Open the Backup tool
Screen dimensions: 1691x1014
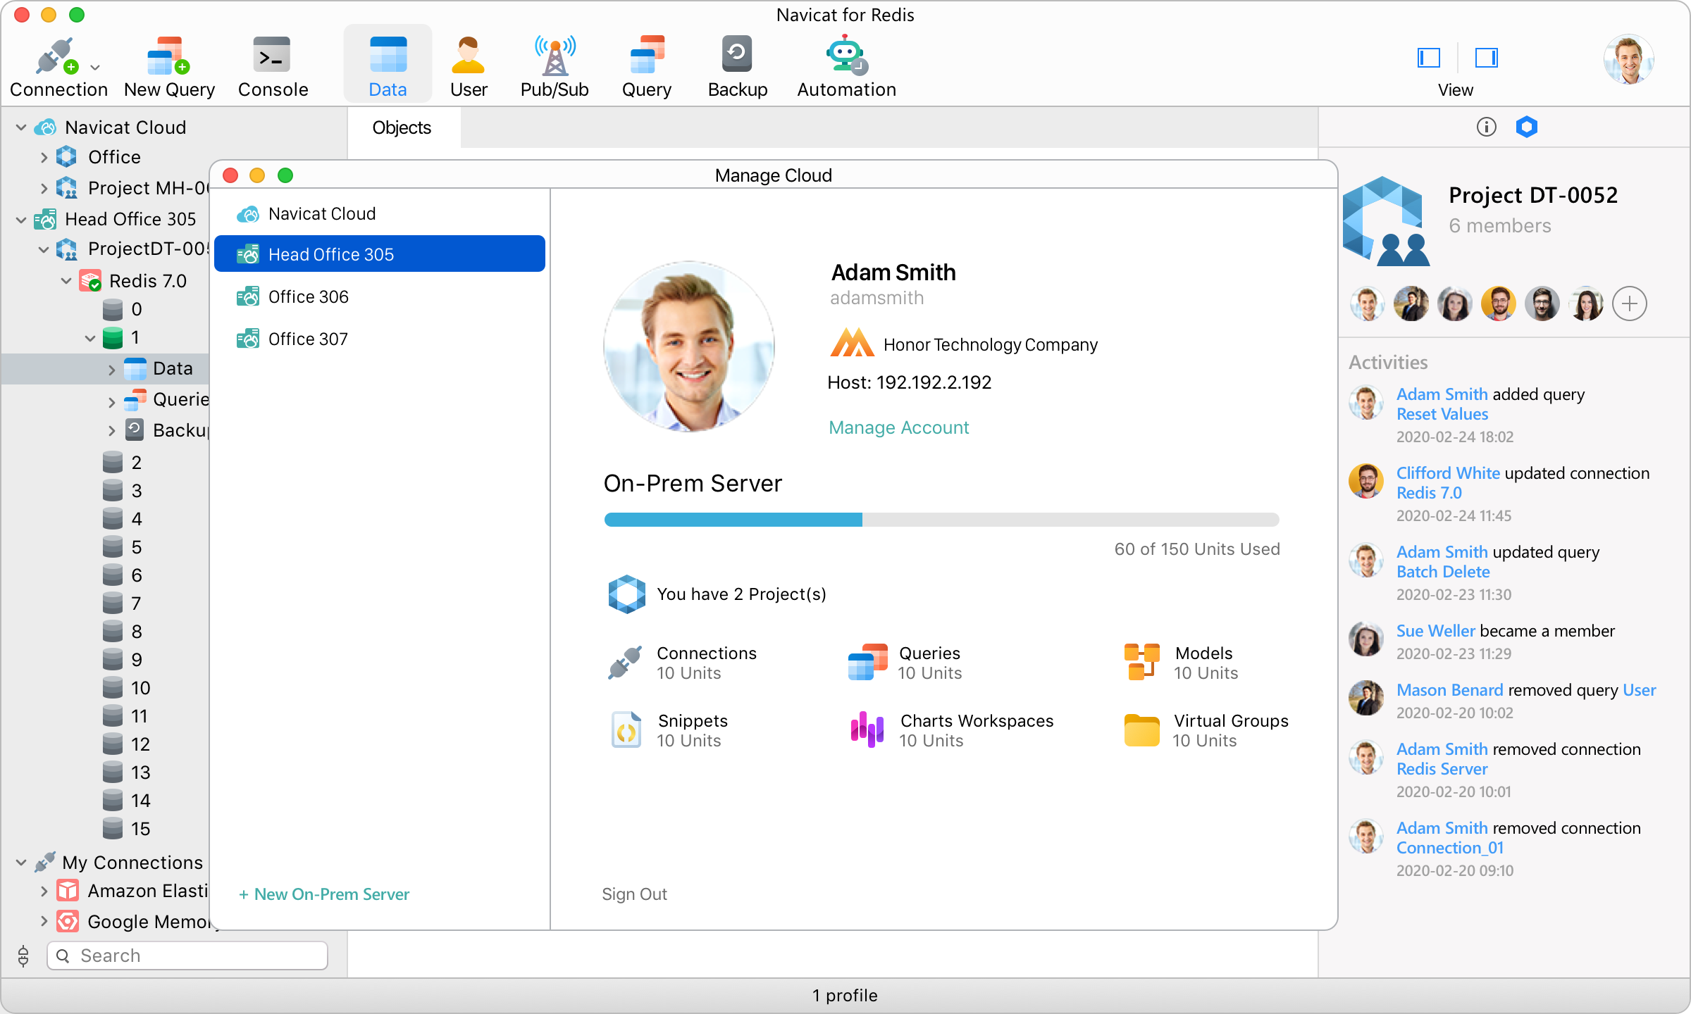tap(737, 67)
